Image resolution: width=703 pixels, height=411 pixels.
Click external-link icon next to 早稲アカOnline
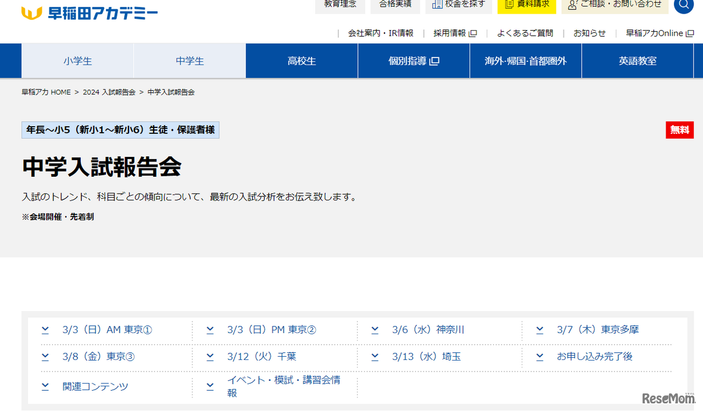click(689, 33)
